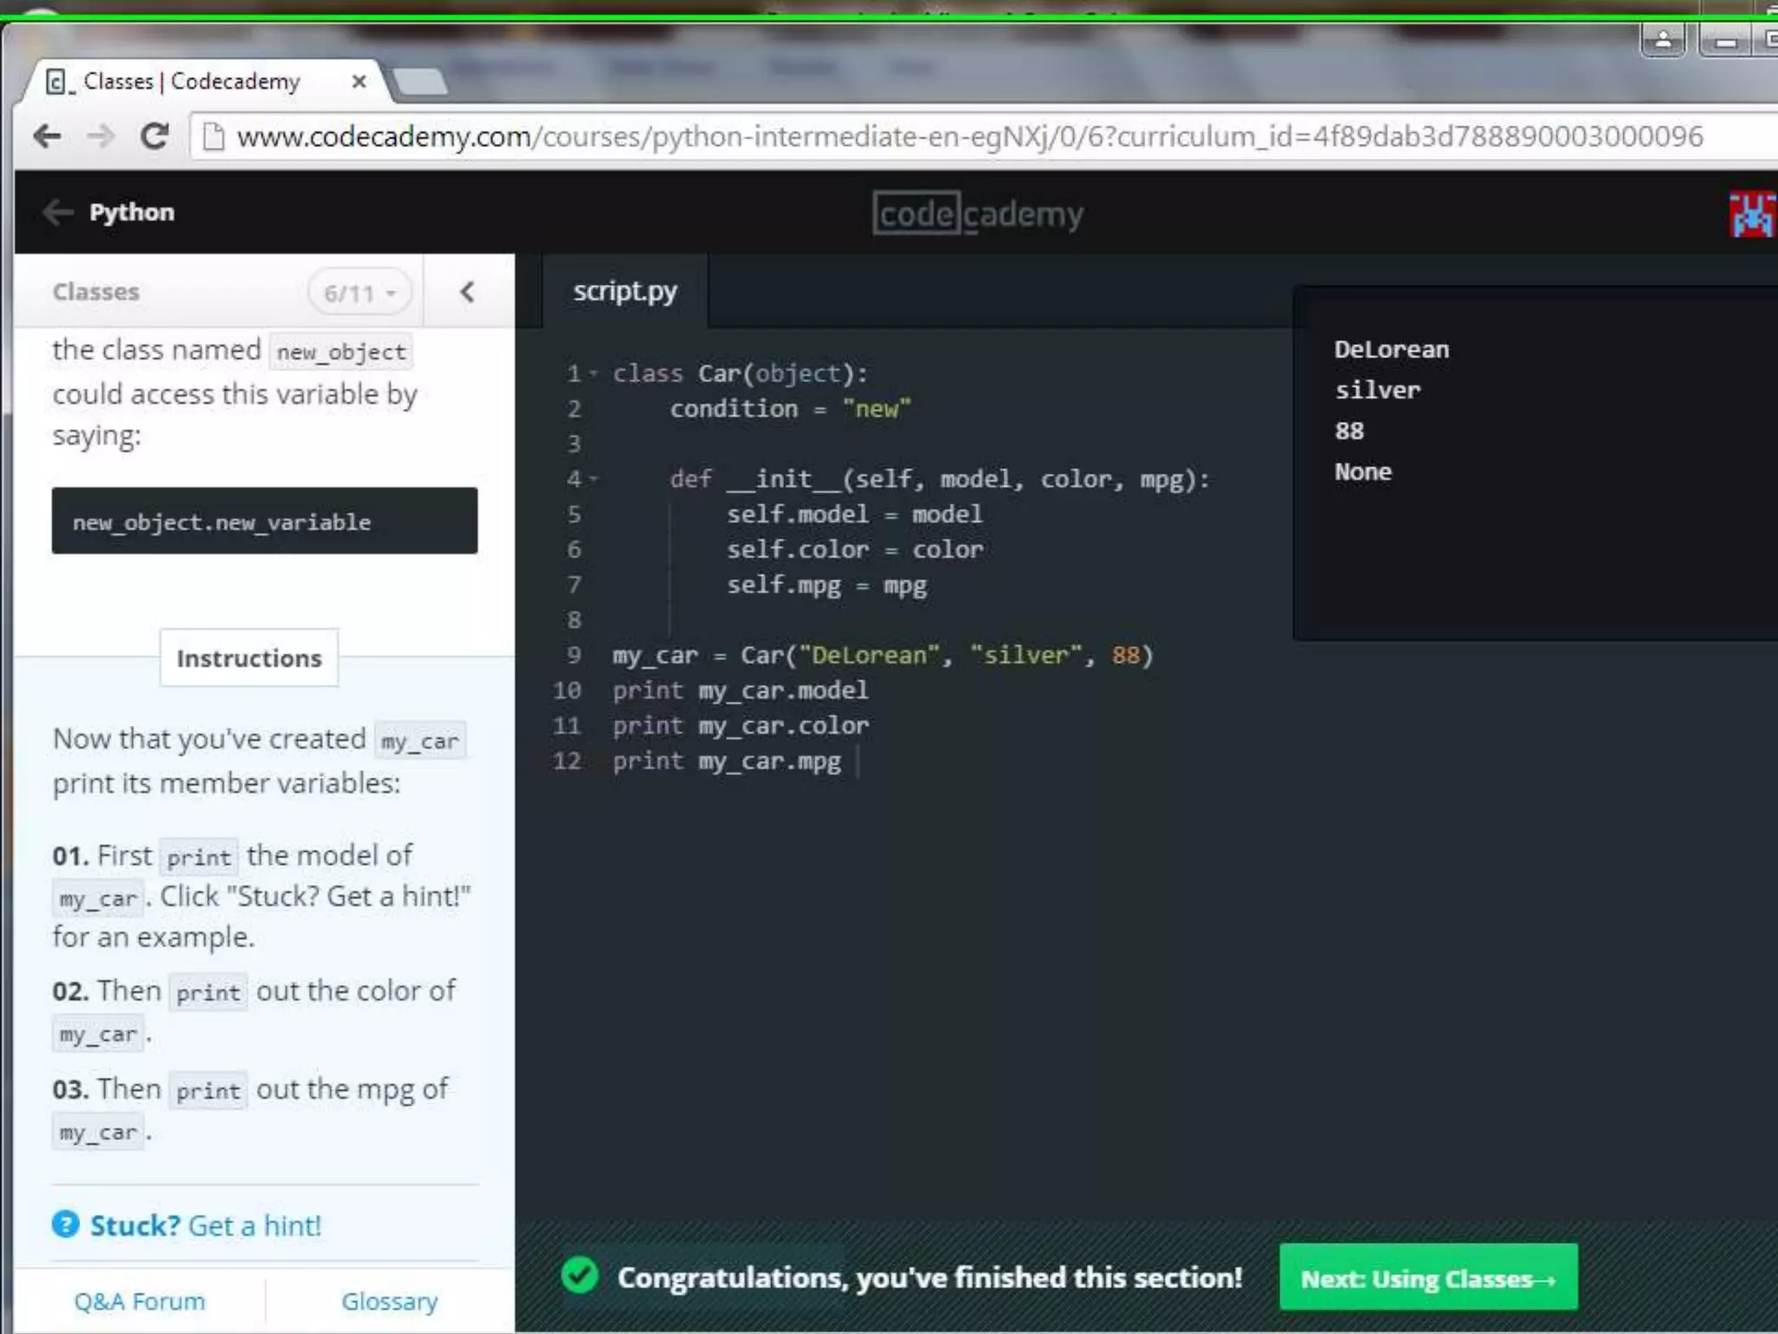The width and height of the screenshot is (1778, 1334).
Task: Reload the page with the refresh icon
Action: click(x=155, y=136)
